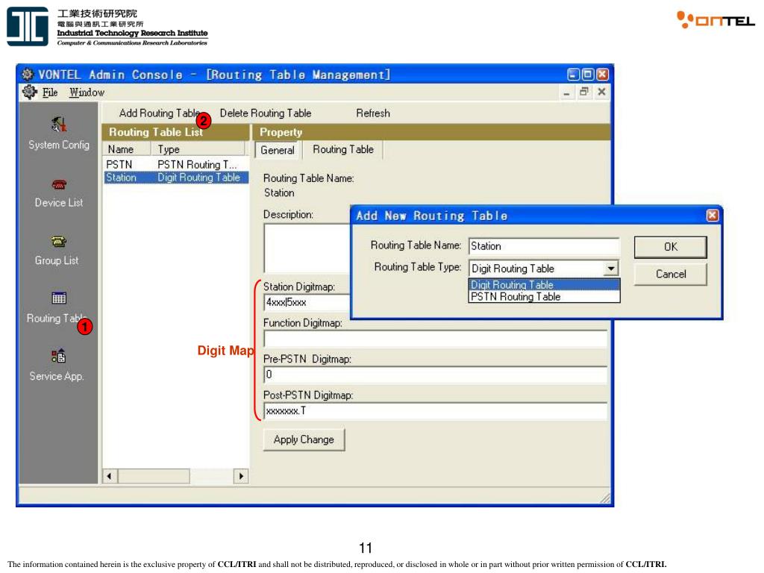Sort list by Type column header
Viewport: 764px width, 573px height.
[198, 149]
